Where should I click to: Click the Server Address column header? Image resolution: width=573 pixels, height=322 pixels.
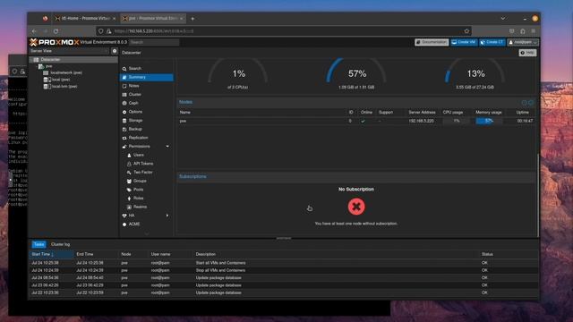click(422, 113)
